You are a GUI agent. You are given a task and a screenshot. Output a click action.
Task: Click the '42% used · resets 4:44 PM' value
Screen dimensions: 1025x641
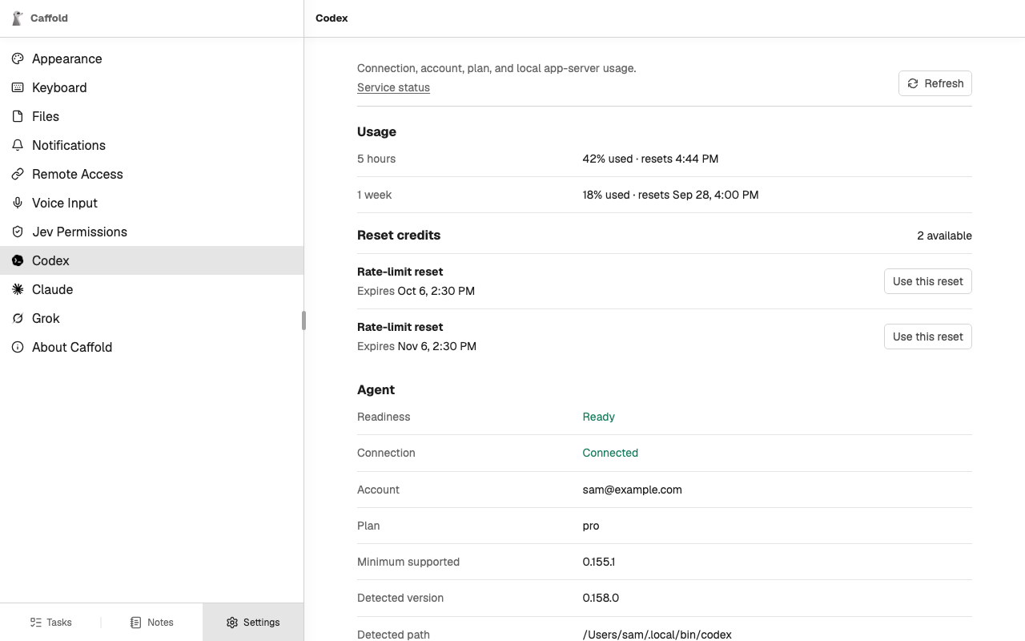click(650, 159)
